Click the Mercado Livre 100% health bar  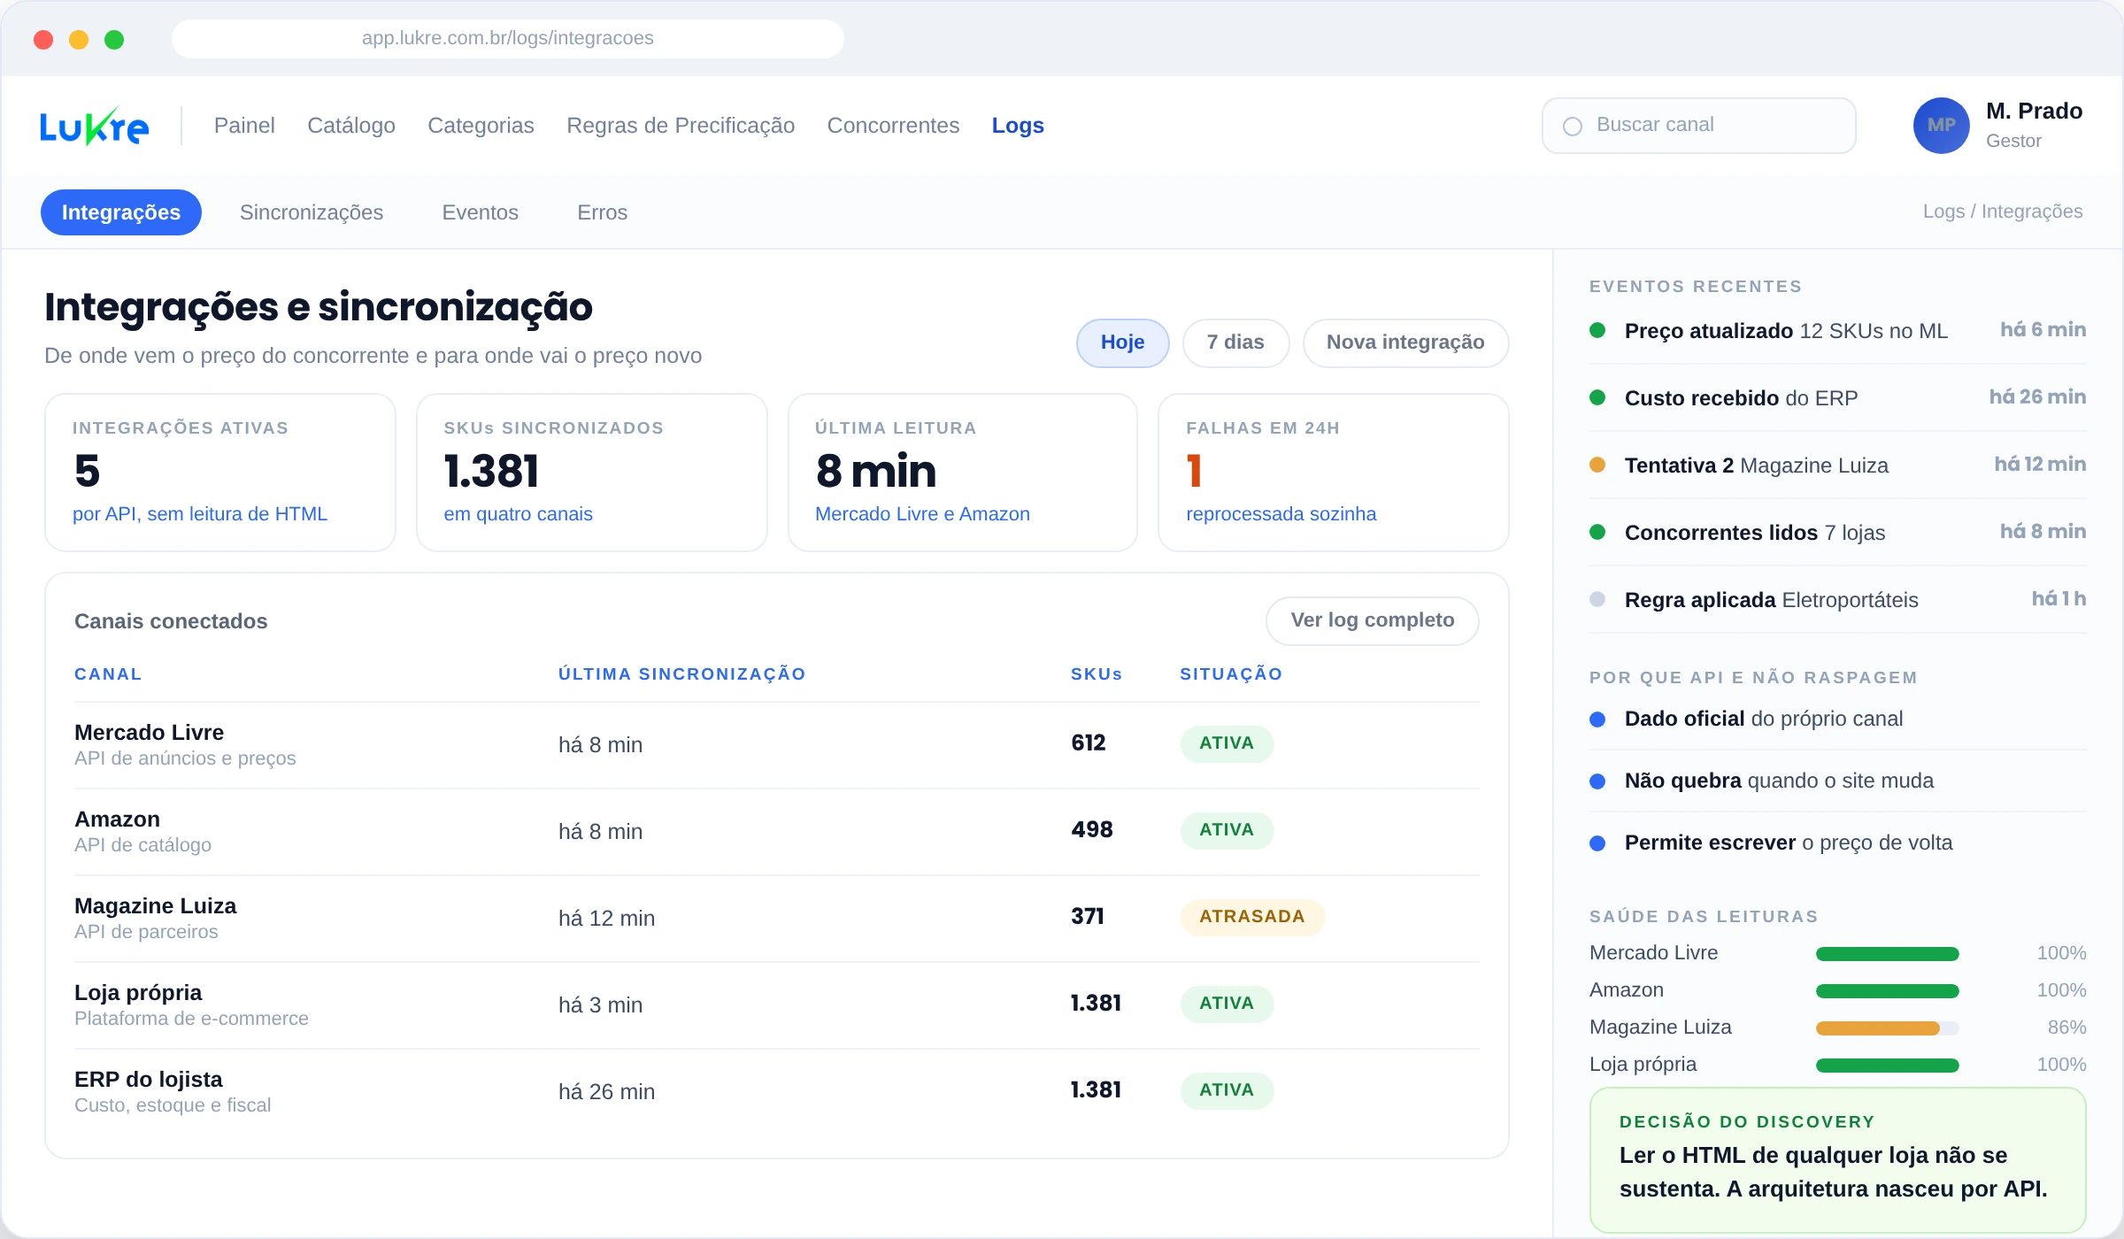click(x=1887, y=954)
